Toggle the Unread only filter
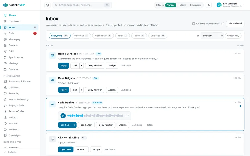The height and width of the screenshot is (156, 250). (233, 36)
